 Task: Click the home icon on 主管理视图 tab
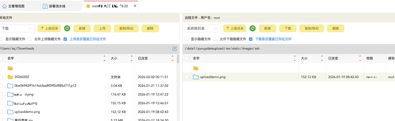(4, 6)
